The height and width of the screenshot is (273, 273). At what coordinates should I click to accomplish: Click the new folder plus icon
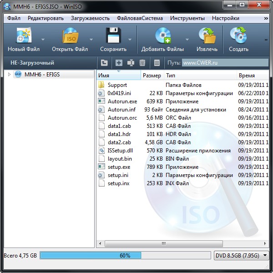(x=119, y=63)
